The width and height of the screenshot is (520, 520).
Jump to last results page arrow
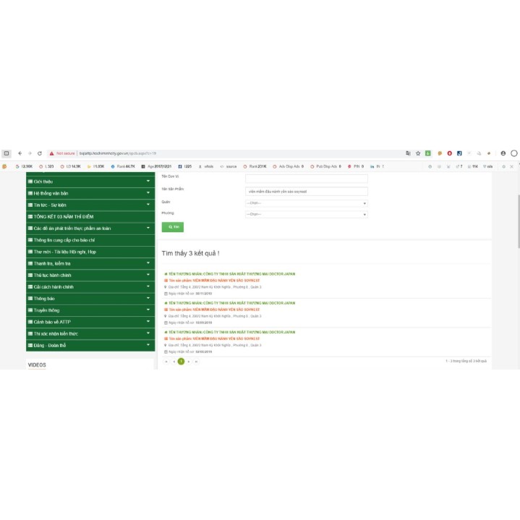196,361
